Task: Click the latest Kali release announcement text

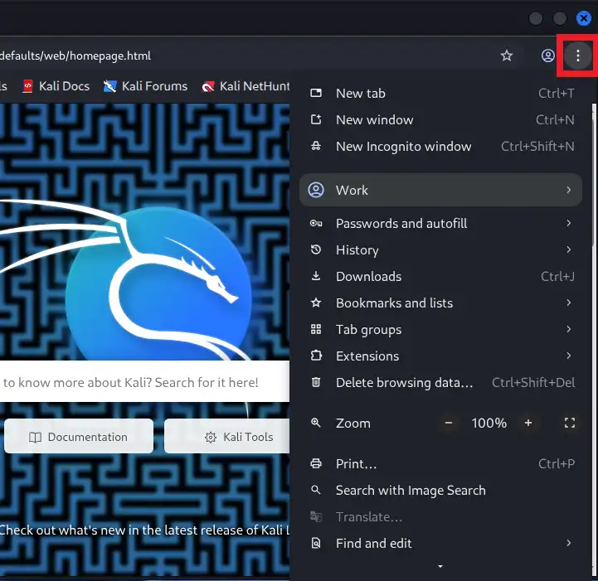Action: 144,530
